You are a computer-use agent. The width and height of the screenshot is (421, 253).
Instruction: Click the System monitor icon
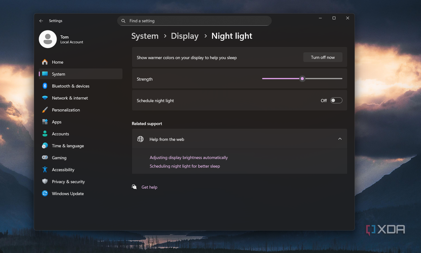point(45,74)
